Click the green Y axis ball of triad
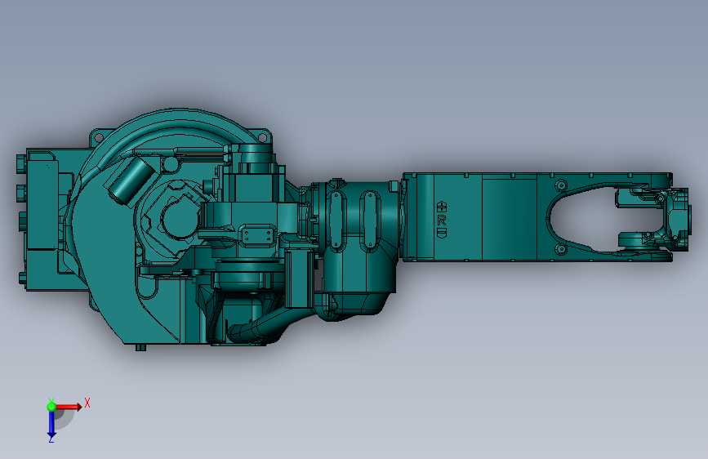Screen dimensions: 708x459 (51, 407)
